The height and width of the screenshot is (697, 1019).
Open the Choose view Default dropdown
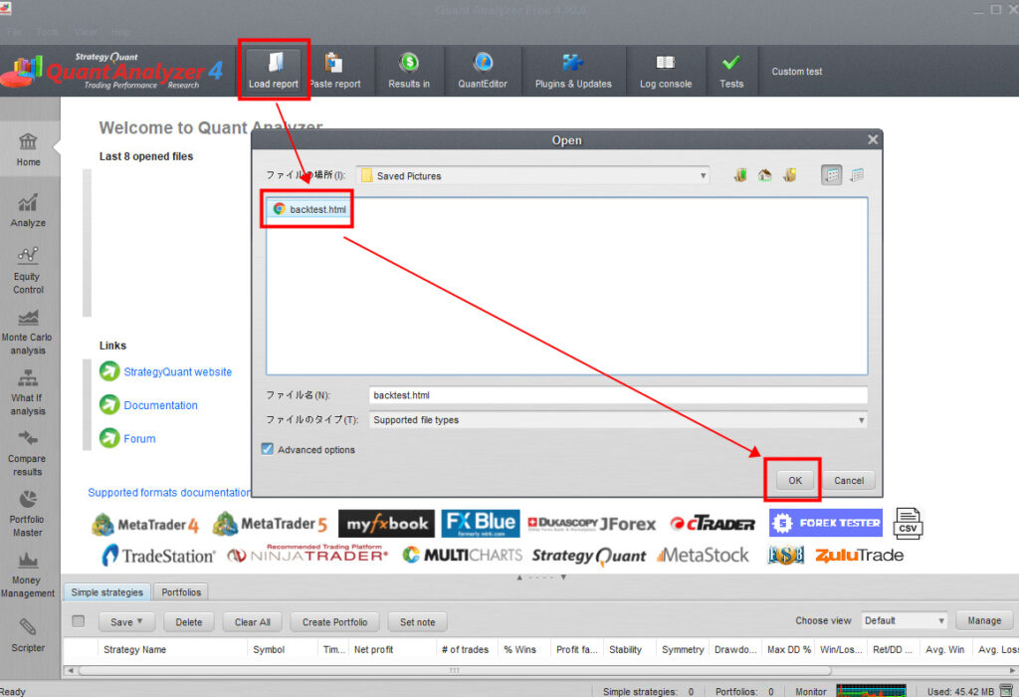point(904,621)
